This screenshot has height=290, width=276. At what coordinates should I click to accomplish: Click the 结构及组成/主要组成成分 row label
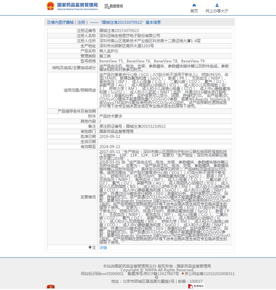pyautogui.click(x=74, y=68)
